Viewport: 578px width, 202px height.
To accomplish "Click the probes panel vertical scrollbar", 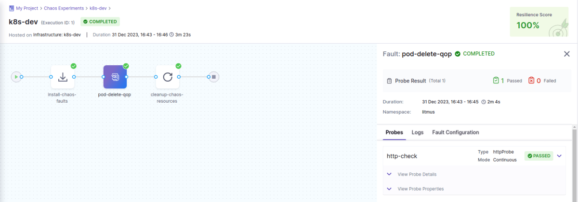I will 574,163.
